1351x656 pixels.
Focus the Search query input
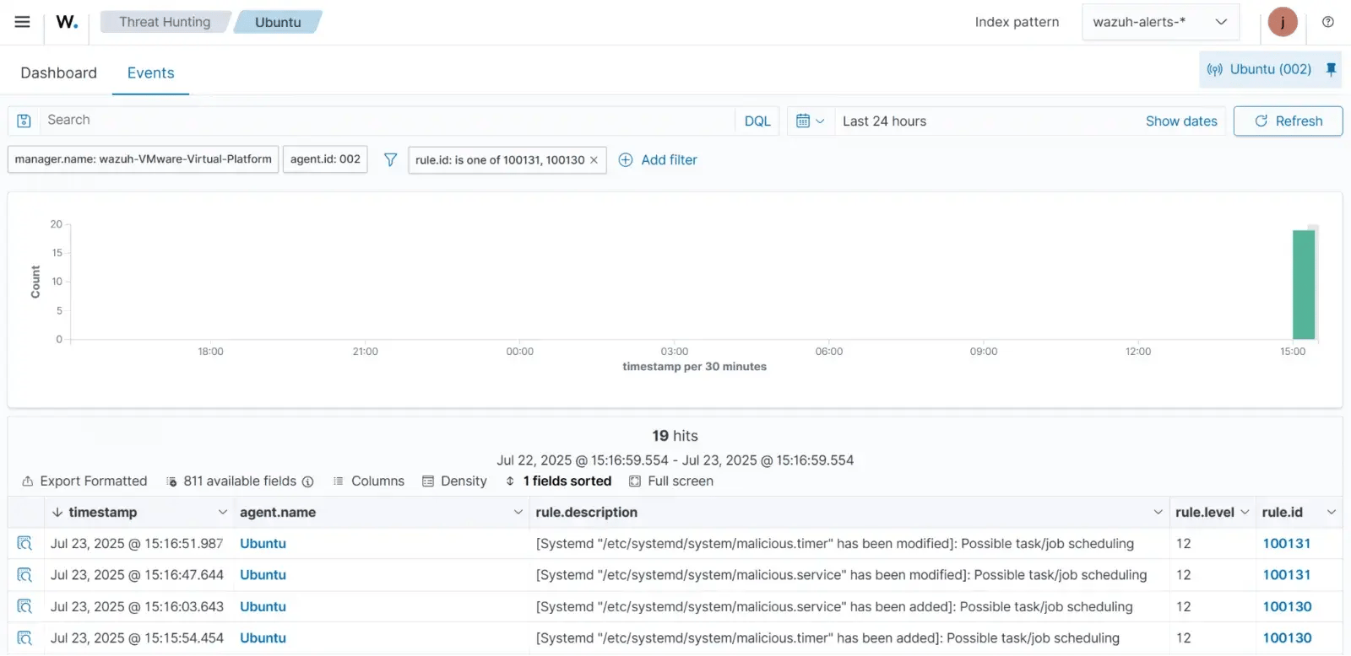click(388, 120)
